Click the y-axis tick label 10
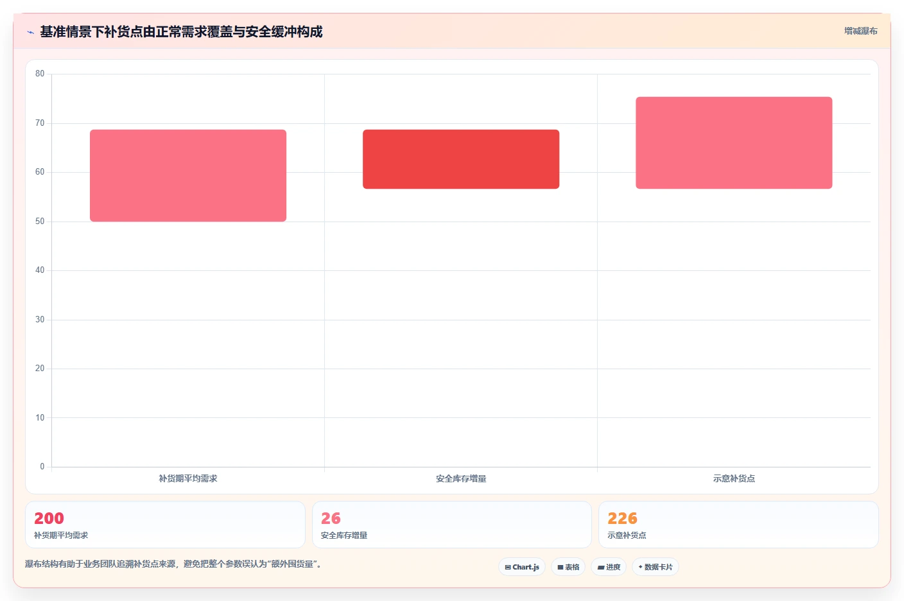 [x=40, y=418]
